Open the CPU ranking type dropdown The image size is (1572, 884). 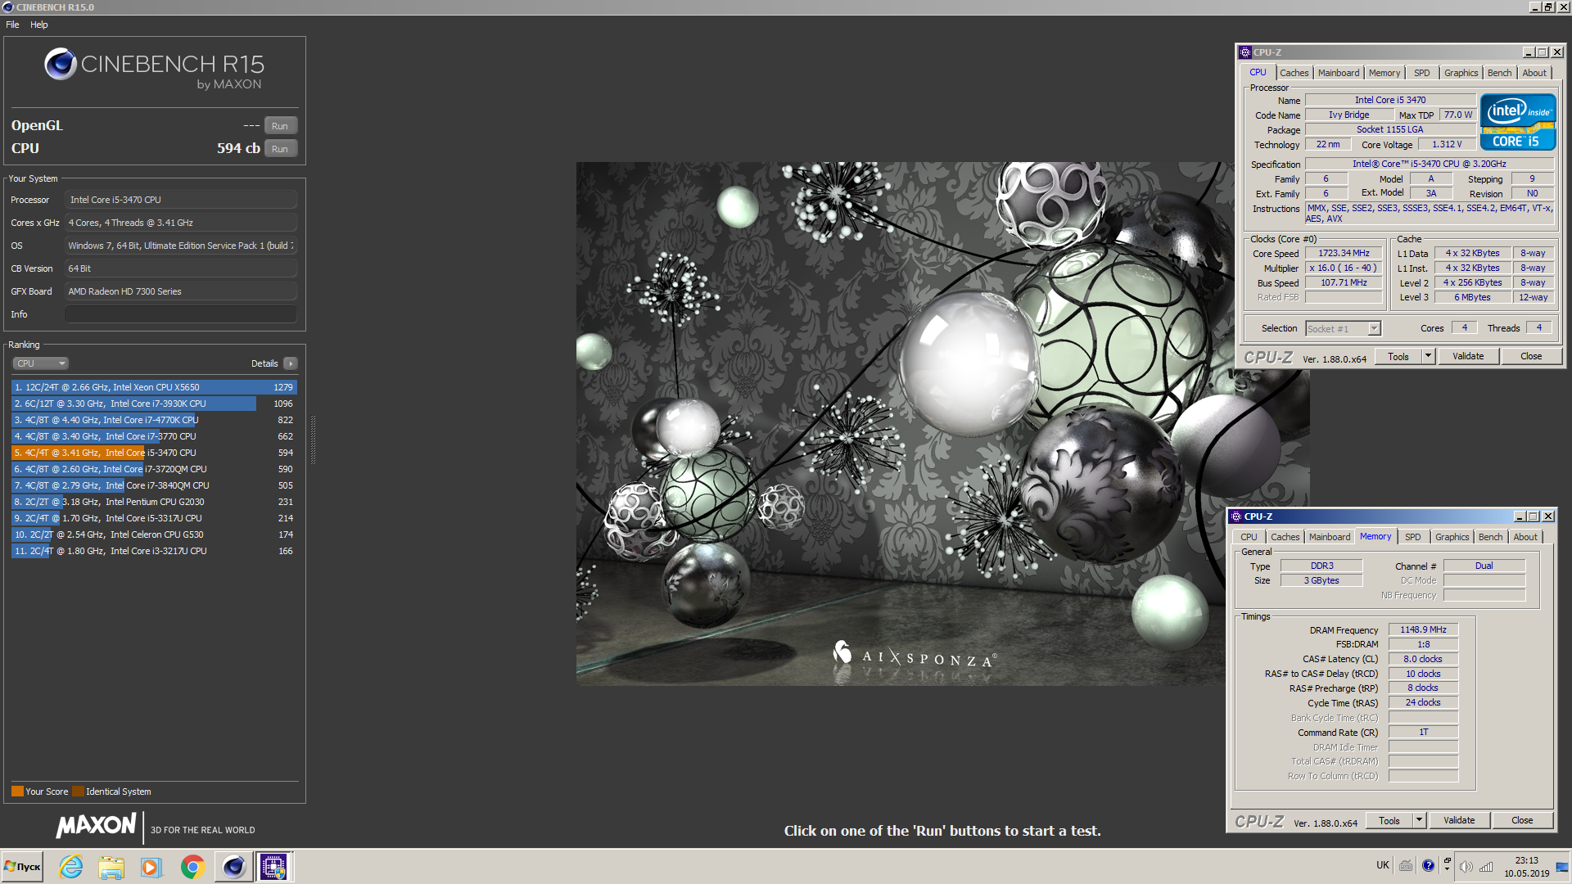[x=40, y=363]
